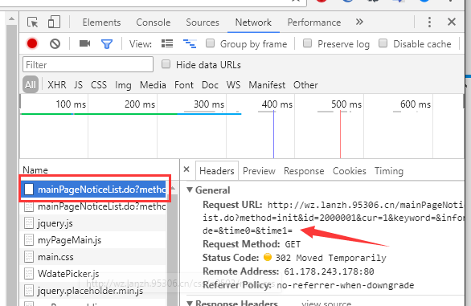The image size is (471, 306).
Task: Filter requests by XHR
Action: point(57,85)
